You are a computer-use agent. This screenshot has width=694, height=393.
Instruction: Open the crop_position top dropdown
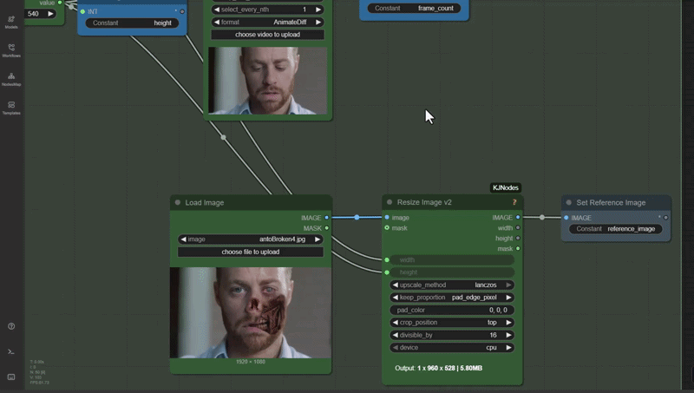[x=451, y=322]
